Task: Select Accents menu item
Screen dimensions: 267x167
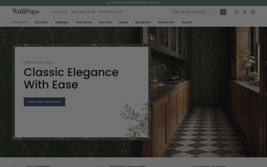Action: [187, 22]
